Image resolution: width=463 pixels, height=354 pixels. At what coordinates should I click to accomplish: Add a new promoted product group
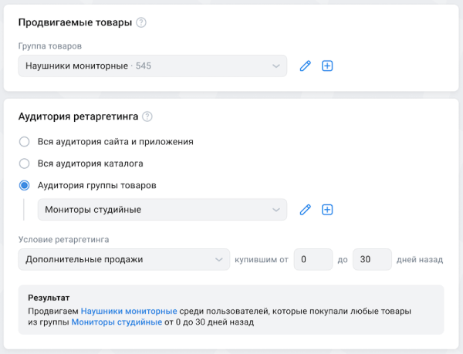tap(326, 66)
